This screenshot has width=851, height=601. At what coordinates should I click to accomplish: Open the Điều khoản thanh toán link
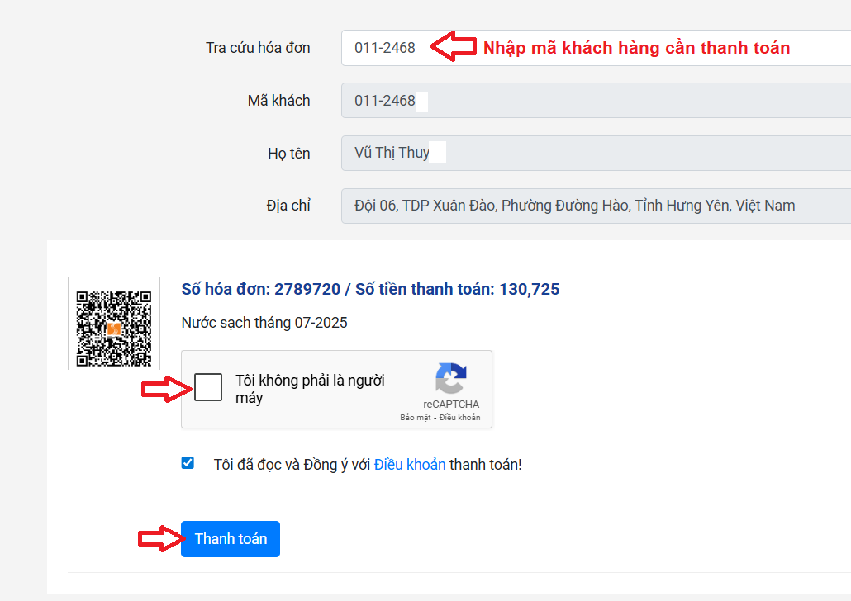(x=410, y=465)
